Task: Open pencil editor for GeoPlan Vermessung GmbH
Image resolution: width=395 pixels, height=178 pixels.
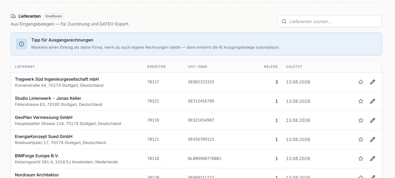Action: pyautogui.click(x=372, y=120)
